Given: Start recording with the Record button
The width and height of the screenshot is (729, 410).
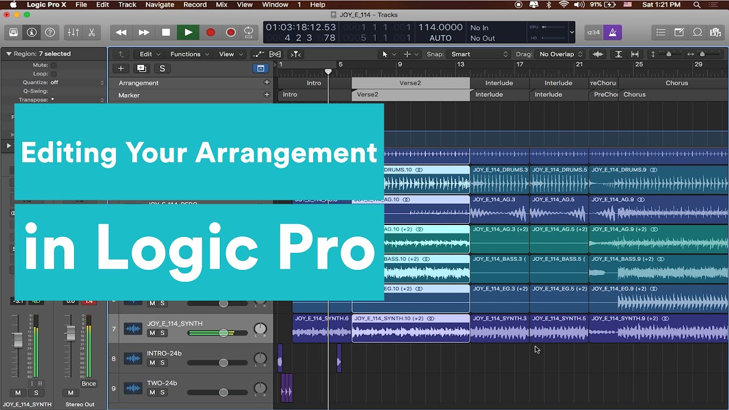Looking at the screenshot, I should coord(210,32).
